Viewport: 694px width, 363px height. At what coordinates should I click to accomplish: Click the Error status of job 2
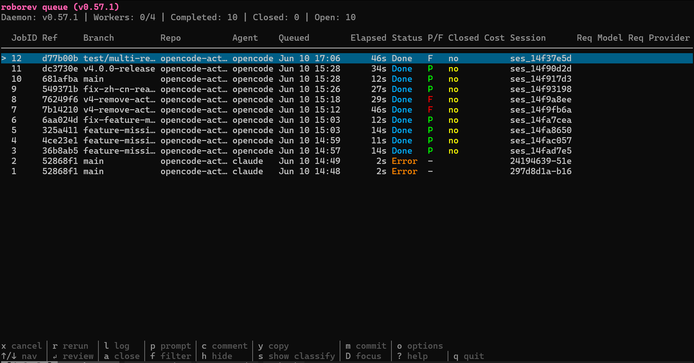click(x=404, y=161)
